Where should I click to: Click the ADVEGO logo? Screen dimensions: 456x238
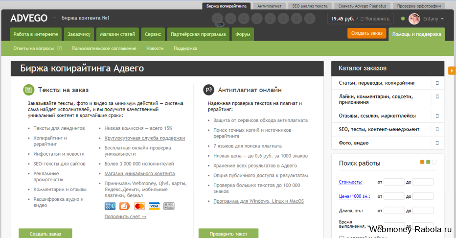coord(29,19)
